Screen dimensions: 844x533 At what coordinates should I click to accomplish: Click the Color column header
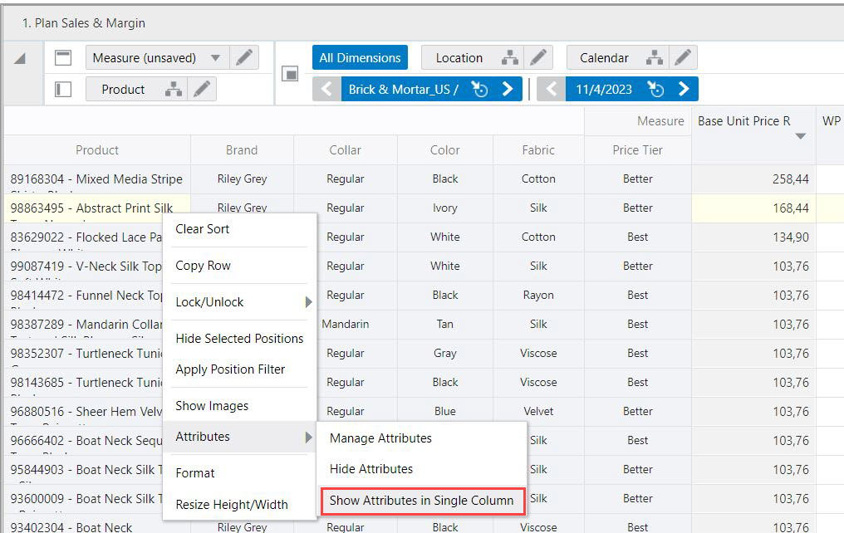point(445,150)
